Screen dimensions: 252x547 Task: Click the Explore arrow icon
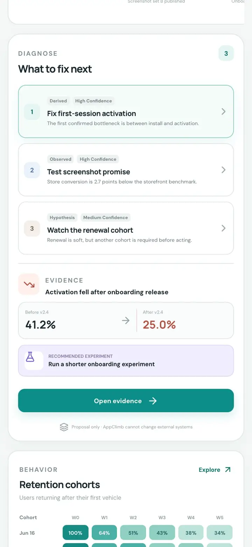click(227, 470)
